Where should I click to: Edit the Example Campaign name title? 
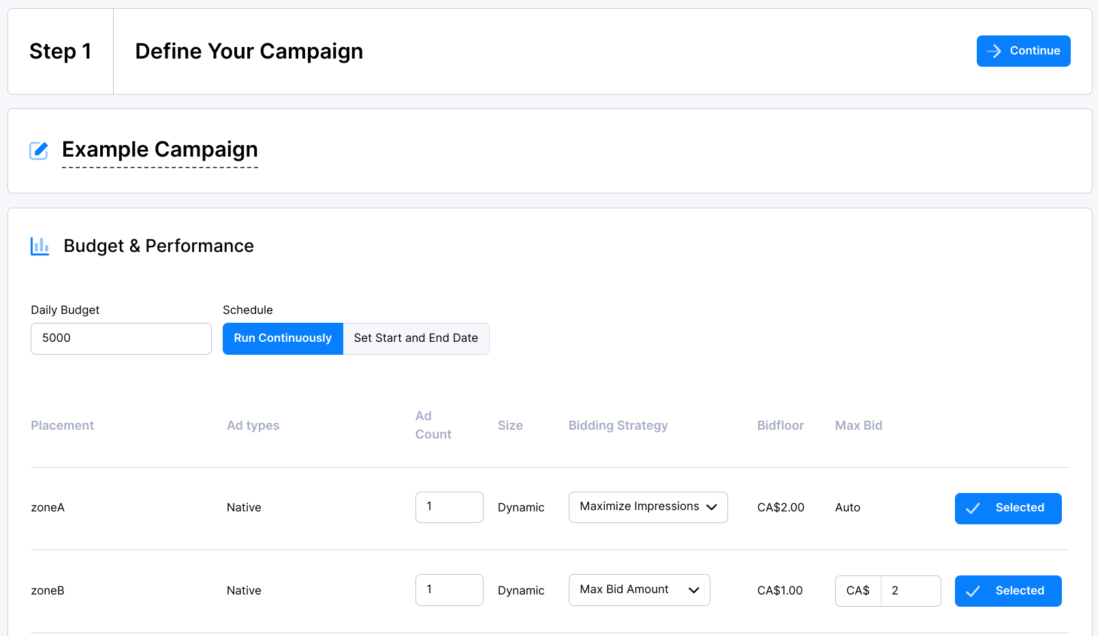[160, 150]
